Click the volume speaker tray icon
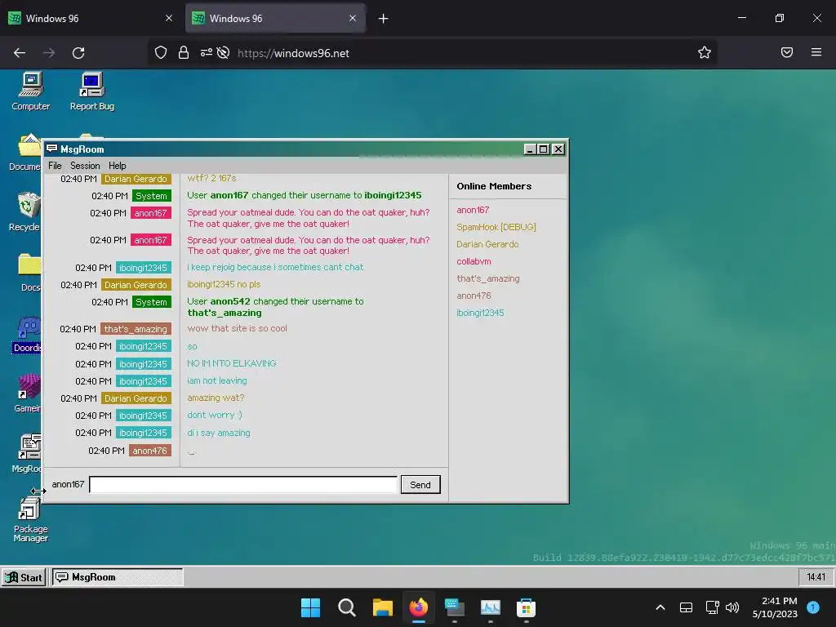836x627 pixels. tap(732, 607)
